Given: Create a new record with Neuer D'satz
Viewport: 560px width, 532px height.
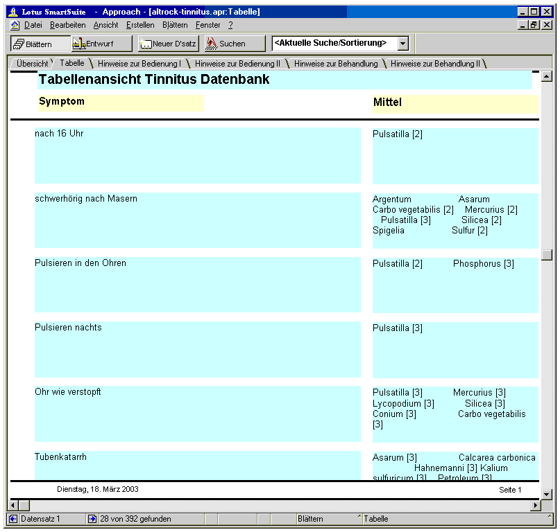Looking at the screenshot, I should [168, 44].
